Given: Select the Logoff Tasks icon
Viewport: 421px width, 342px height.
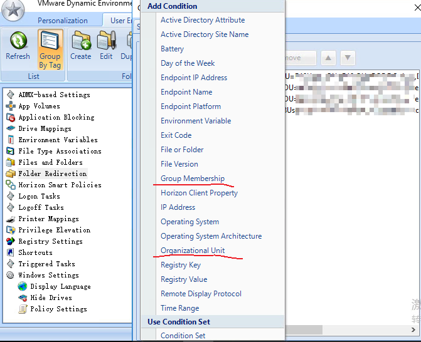Looking at the screenshot, I should point(11,207).
